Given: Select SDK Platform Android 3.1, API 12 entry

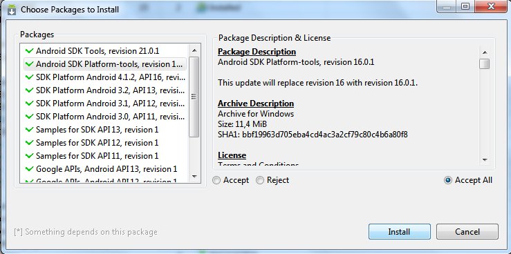Looking at the screenshot, I should pyautogui.click(x=105, y=104).
